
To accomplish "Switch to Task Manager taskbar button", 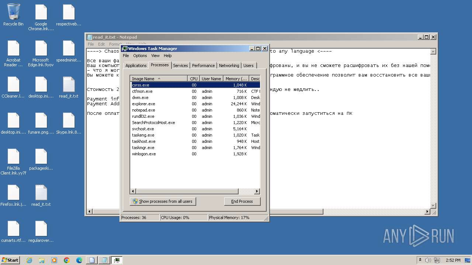I will pos(117,260).
